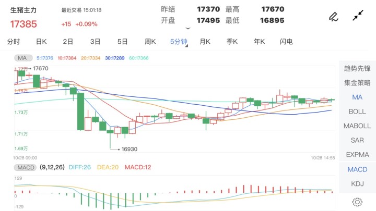Open the drawing pencil tool
Image resolution: width=376 pixels, height=211 pixels.
(x=333, y=17)
